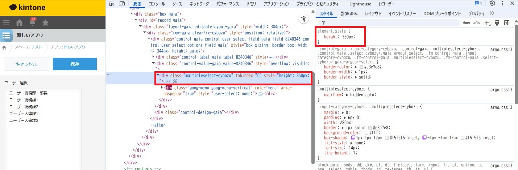This screenshot has width=518, height=170.
Task: Toggle :hov element state panel
Action: (x=466, y=23)
